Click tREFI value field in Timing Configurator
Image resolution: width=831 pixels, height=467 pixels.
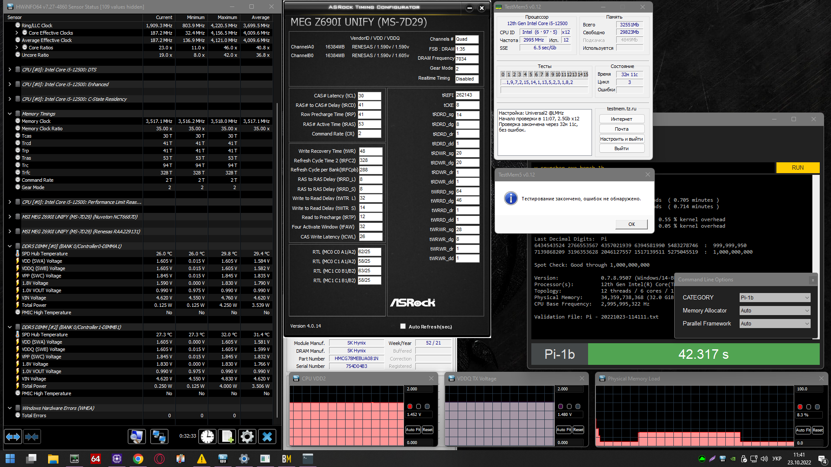[467, 95]
